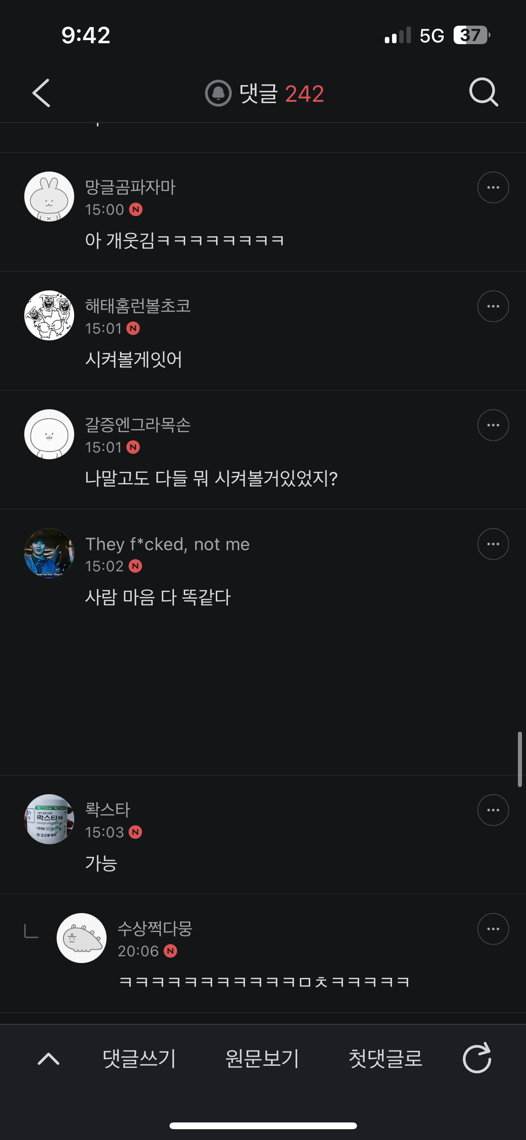Open comment search with magnifier icon
This screenshot has width=526, height=1140.
click(484, 92)
